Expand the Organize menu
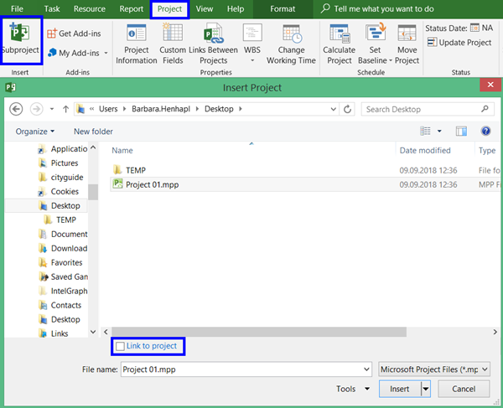Viewport: 503px width, 408px height. [34, 132]
